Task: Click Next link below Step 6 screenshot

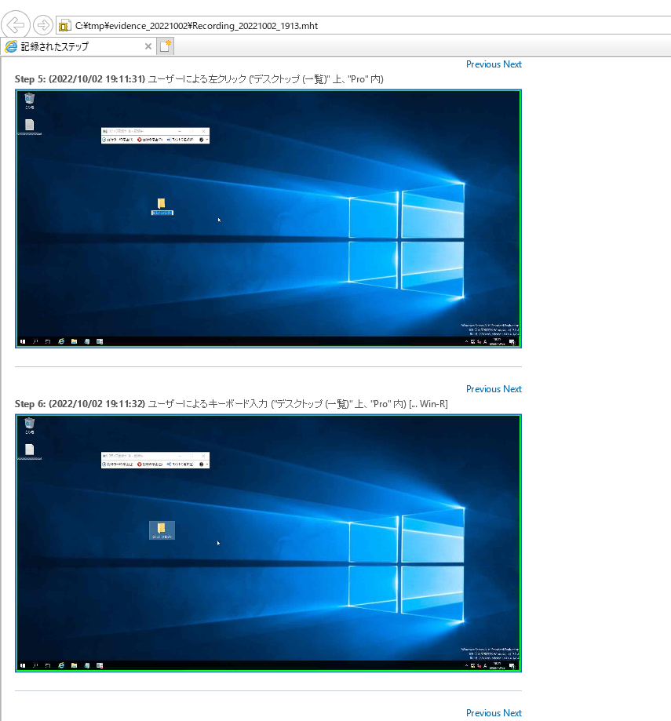Action: click(512, 712)
